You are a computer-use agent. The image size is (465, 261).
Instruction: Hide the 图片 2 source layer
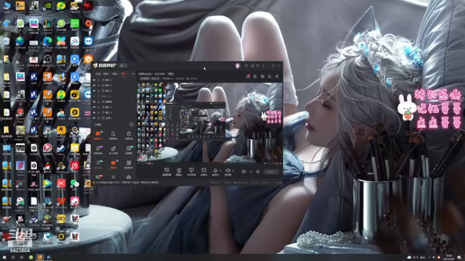94,85
